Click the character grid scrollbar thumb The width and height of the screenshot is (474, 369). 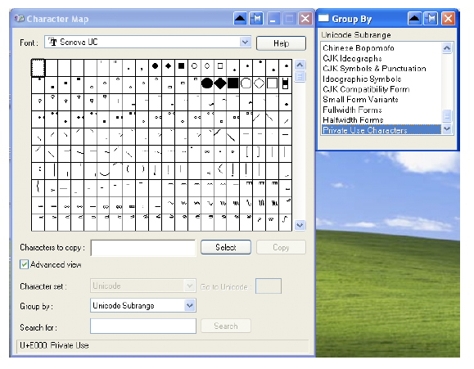pyautogui.click(x=300, y=77)
